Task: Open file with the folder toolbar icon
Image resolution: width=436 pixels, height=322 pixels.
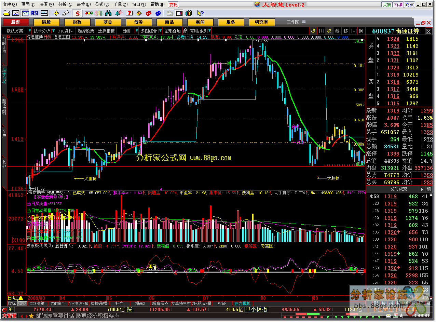Action: [6, 13]
